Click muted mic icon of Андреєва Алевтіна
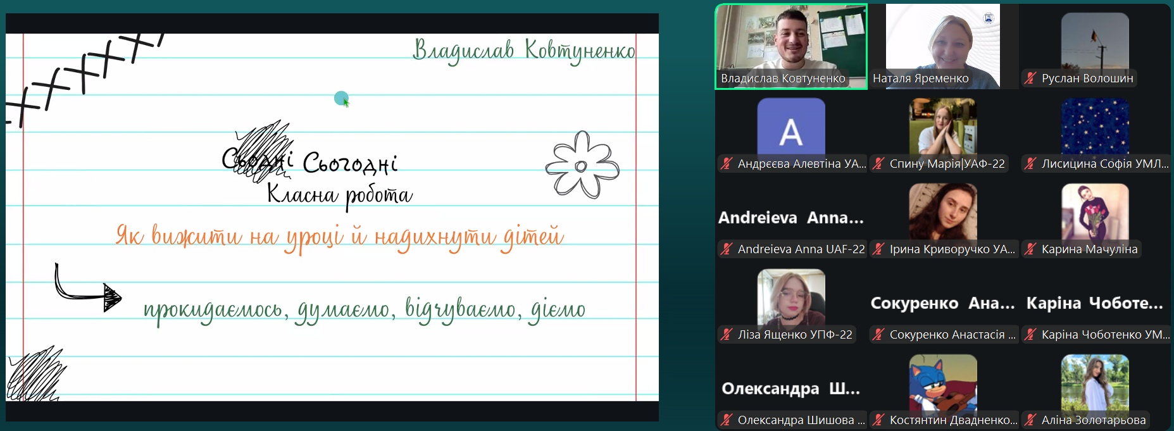1174x431 pixels. pyautogui.click(x=727, y=164)
